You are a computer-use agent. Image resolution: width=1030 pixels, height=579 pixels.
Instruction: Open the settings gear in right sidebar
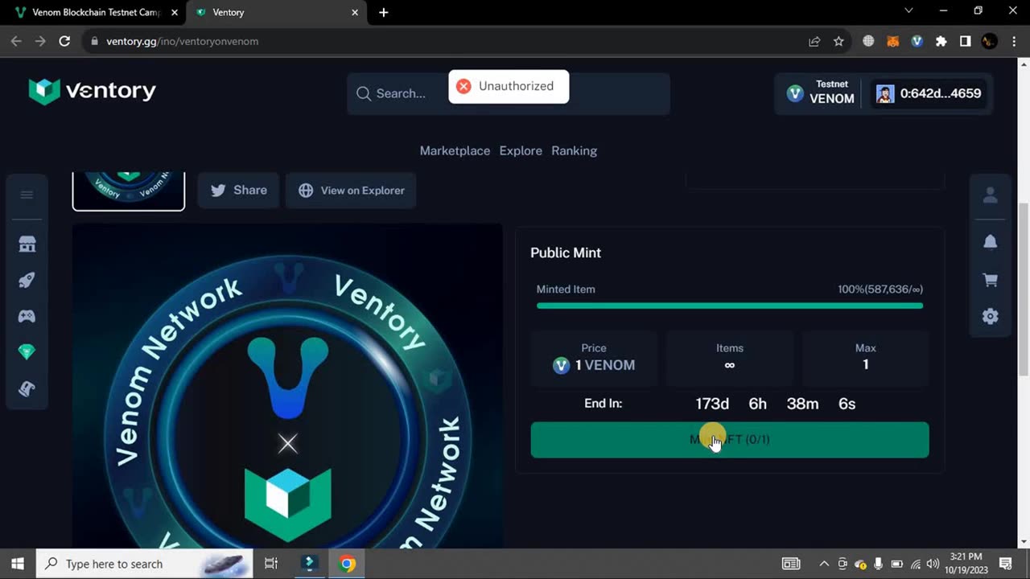(991, 316)
